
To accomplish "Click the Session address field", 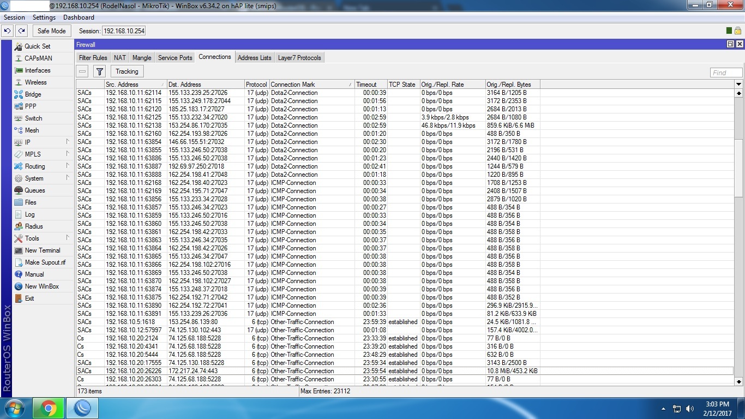I will [124, 31].
